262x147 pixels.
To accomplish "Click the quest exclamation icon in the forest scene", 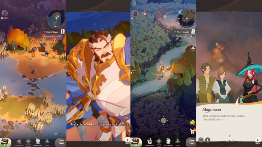I will coord(193,31).
